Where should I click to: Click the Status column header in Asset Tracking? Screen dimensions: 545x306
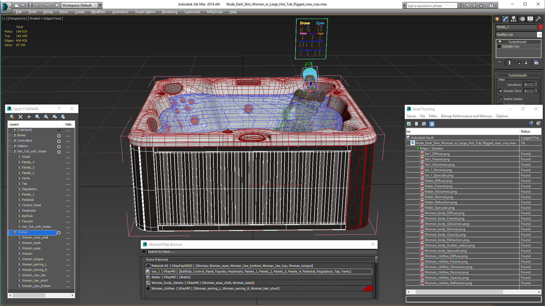tap(525, 131)
